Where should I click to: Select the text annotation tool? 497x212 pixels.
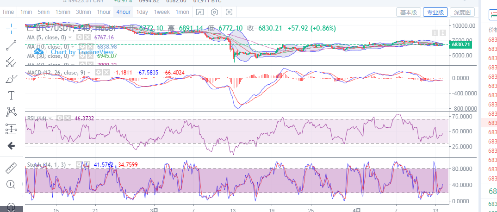pos(12,95)
